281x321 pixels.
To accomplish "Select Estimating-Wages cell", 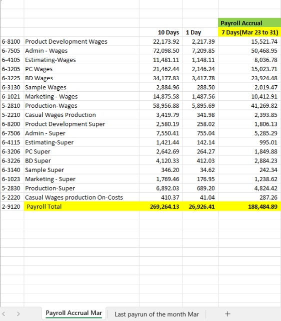I will (x=81, y=60).
